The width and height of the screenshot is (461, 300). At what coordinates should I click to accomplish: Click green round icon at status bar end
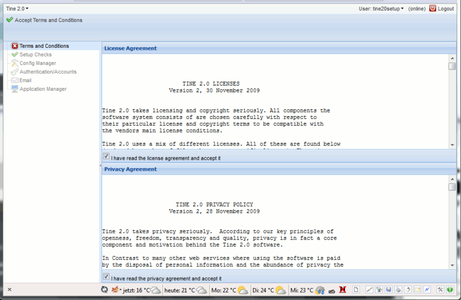[450, 290]
